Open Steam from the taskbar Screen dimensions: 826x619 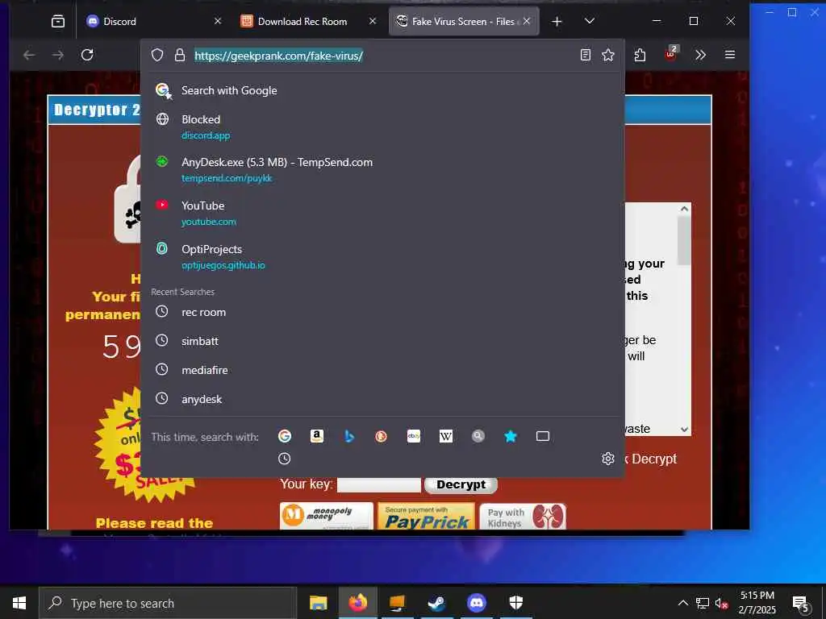tap(436, 603)
